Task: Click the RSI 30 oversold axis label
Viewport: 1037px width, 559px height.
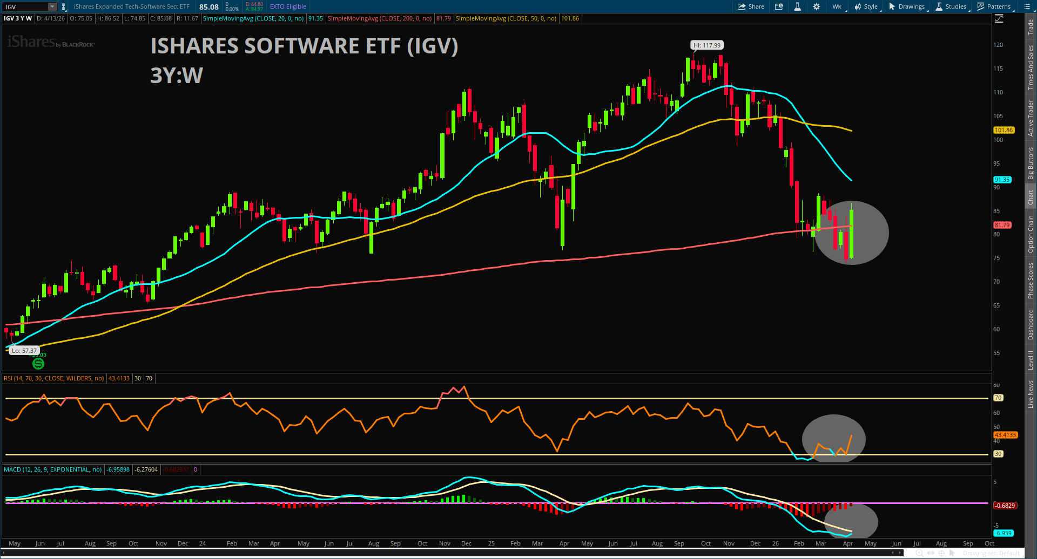Action: (998, 454)
